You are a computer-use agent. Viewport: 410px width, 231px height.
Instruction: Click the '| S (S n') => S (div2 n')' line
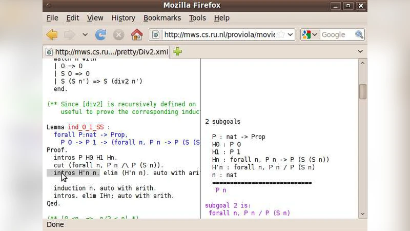(x=98, y=82)
